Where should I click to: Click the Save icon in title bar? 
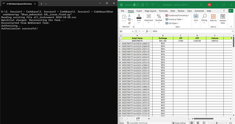143,5
